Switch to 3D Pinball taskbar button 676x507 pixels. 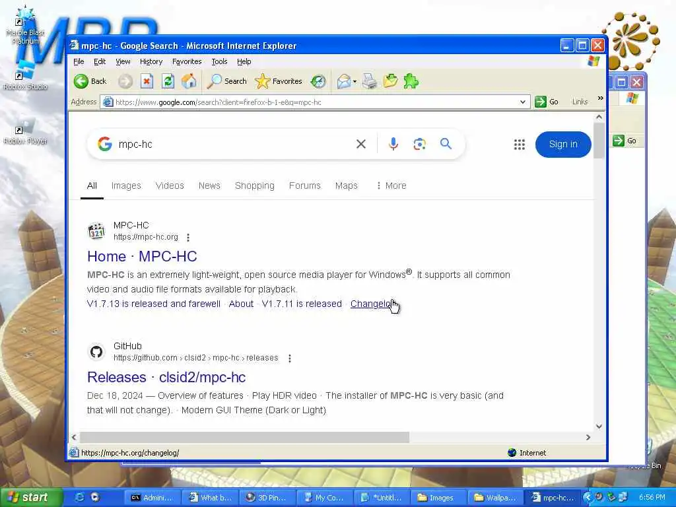[x=267, y=498]
